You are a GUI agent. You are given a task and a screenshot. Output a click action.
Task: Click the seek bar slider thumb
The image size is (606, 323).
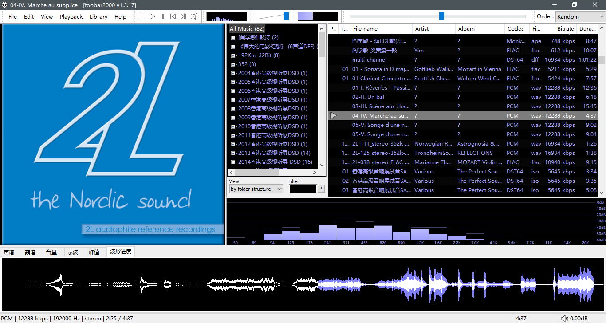coord(441,16)
